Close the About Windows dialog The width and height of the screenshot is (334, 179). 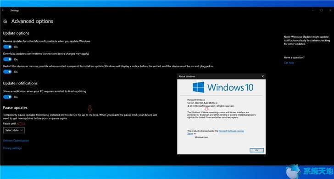(x=262, y=76)
